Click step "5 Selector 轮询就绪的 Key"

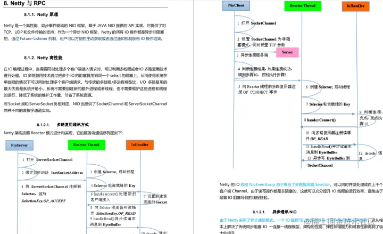113,185
